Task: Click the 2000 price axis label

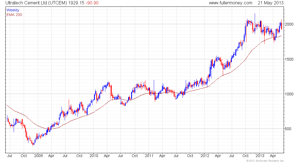Action: 289,24
